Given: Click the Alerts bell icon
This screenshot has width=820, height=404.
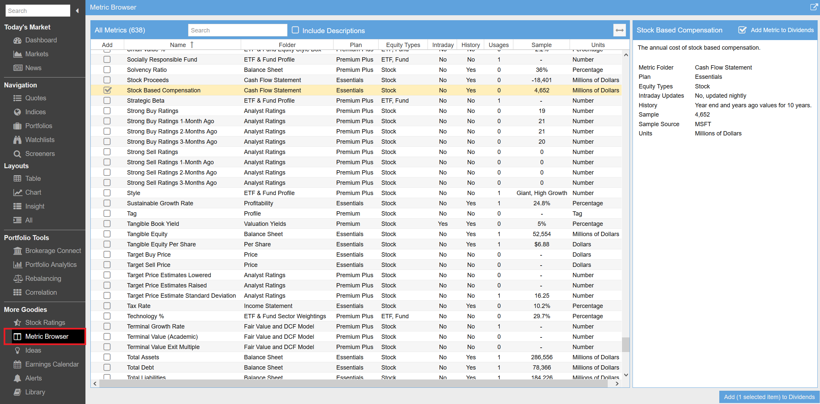Looking at the screenshot, I should [x=17, y=378].
